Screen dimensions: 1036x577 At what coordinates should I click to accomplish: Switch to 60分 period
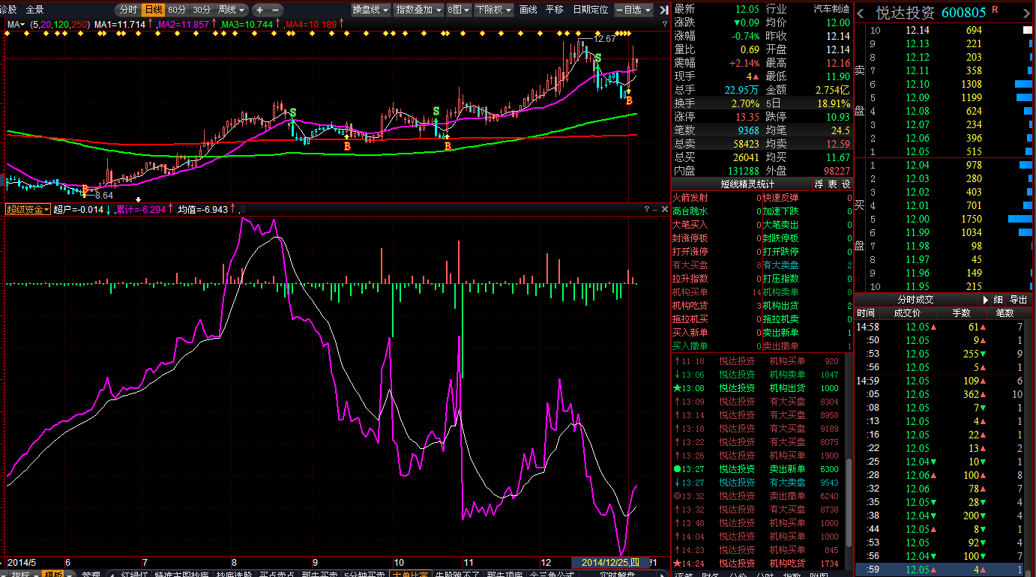(x=177, y=10)
